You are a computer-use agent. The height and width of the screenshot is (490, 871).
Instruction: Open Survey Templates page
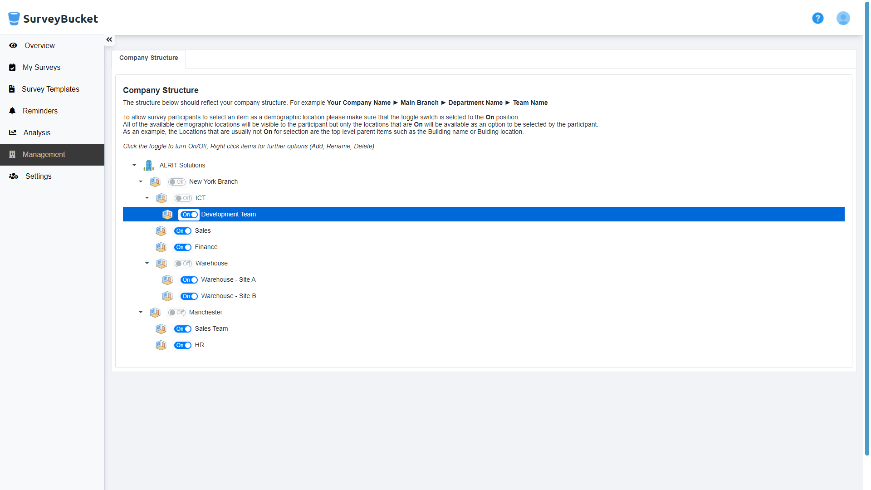point(52,89)
